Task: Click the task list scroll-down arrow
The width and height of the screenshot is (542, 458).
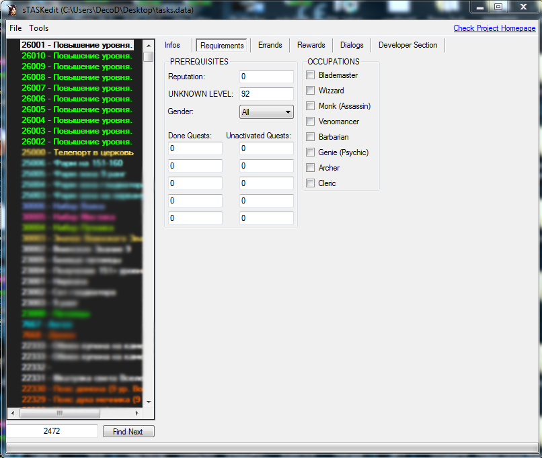Action: coord(149,401)
